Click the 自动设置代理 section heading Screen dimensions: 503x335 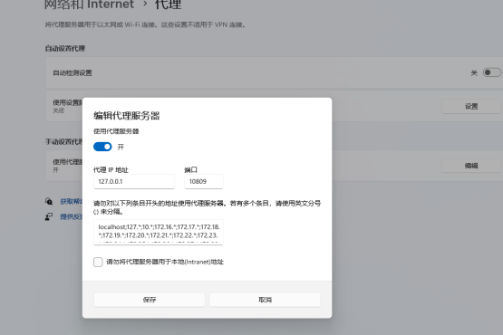point(65,48)
